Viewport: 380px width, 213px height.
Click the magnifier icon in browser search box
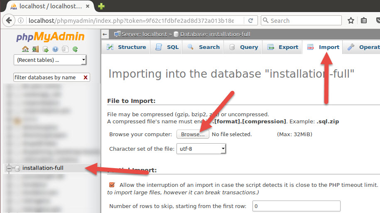(266, 20)
